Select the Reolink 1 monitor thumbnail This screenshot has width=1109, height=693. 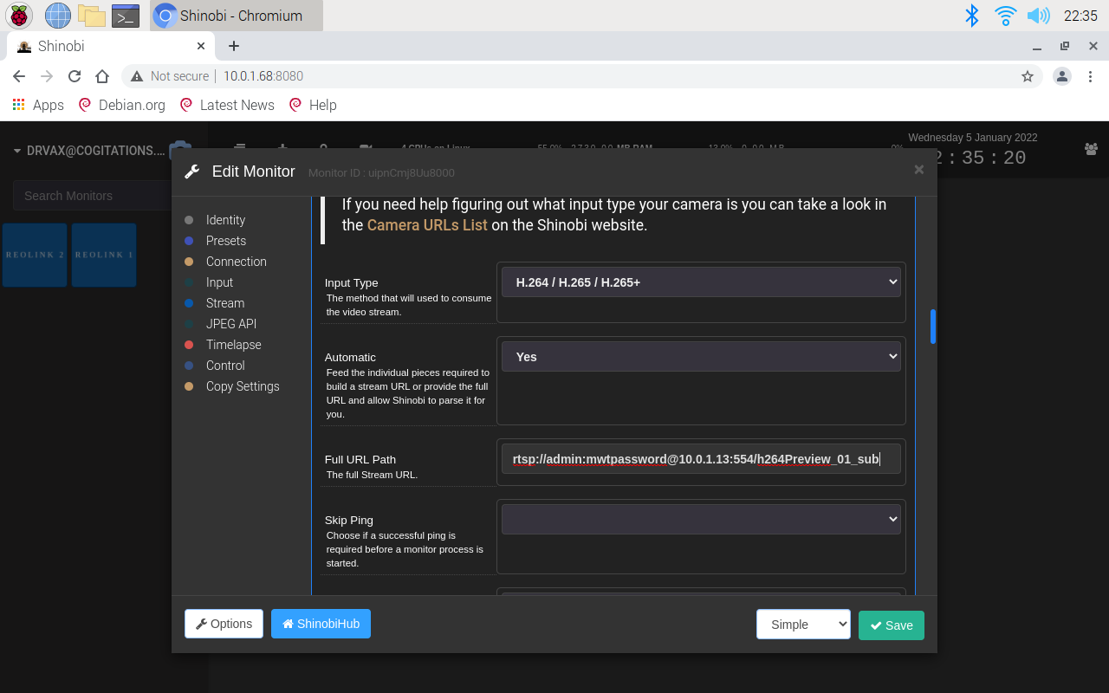(104, 255)
